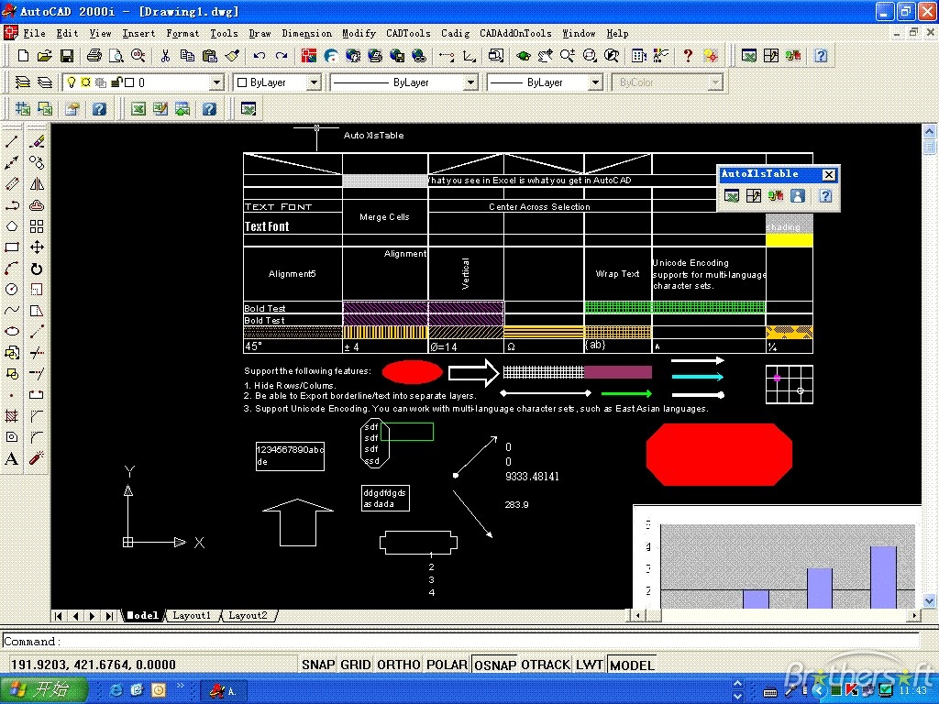Insert an Excel table via AutoXlsTable toolbar icon
This screenshot has height=704, width=939.
pyautogui.click(x=731, y=195)
